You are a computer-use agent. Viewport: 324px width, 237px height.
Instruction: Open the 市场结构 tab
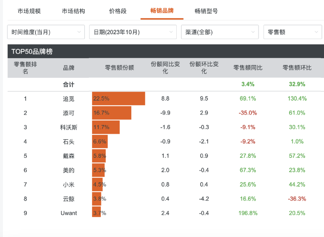[x=73, y=11]
